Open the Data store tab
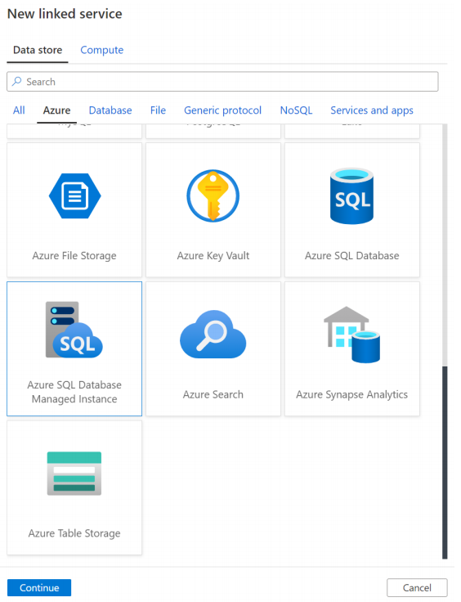461x602 pixels. tap(38, 50)
